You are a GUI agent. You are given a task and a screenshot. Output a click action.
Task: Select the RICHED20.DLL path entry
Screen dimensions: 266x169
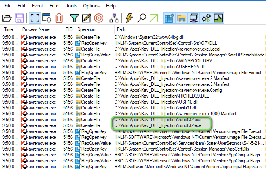coord(161,96)
